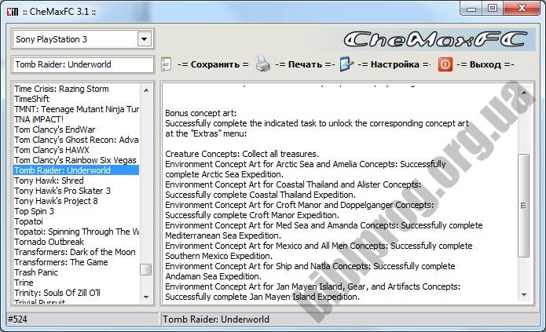
Task: Click "Creature Concepts: Collect all treasures." line
Action: tap(242, 154)
